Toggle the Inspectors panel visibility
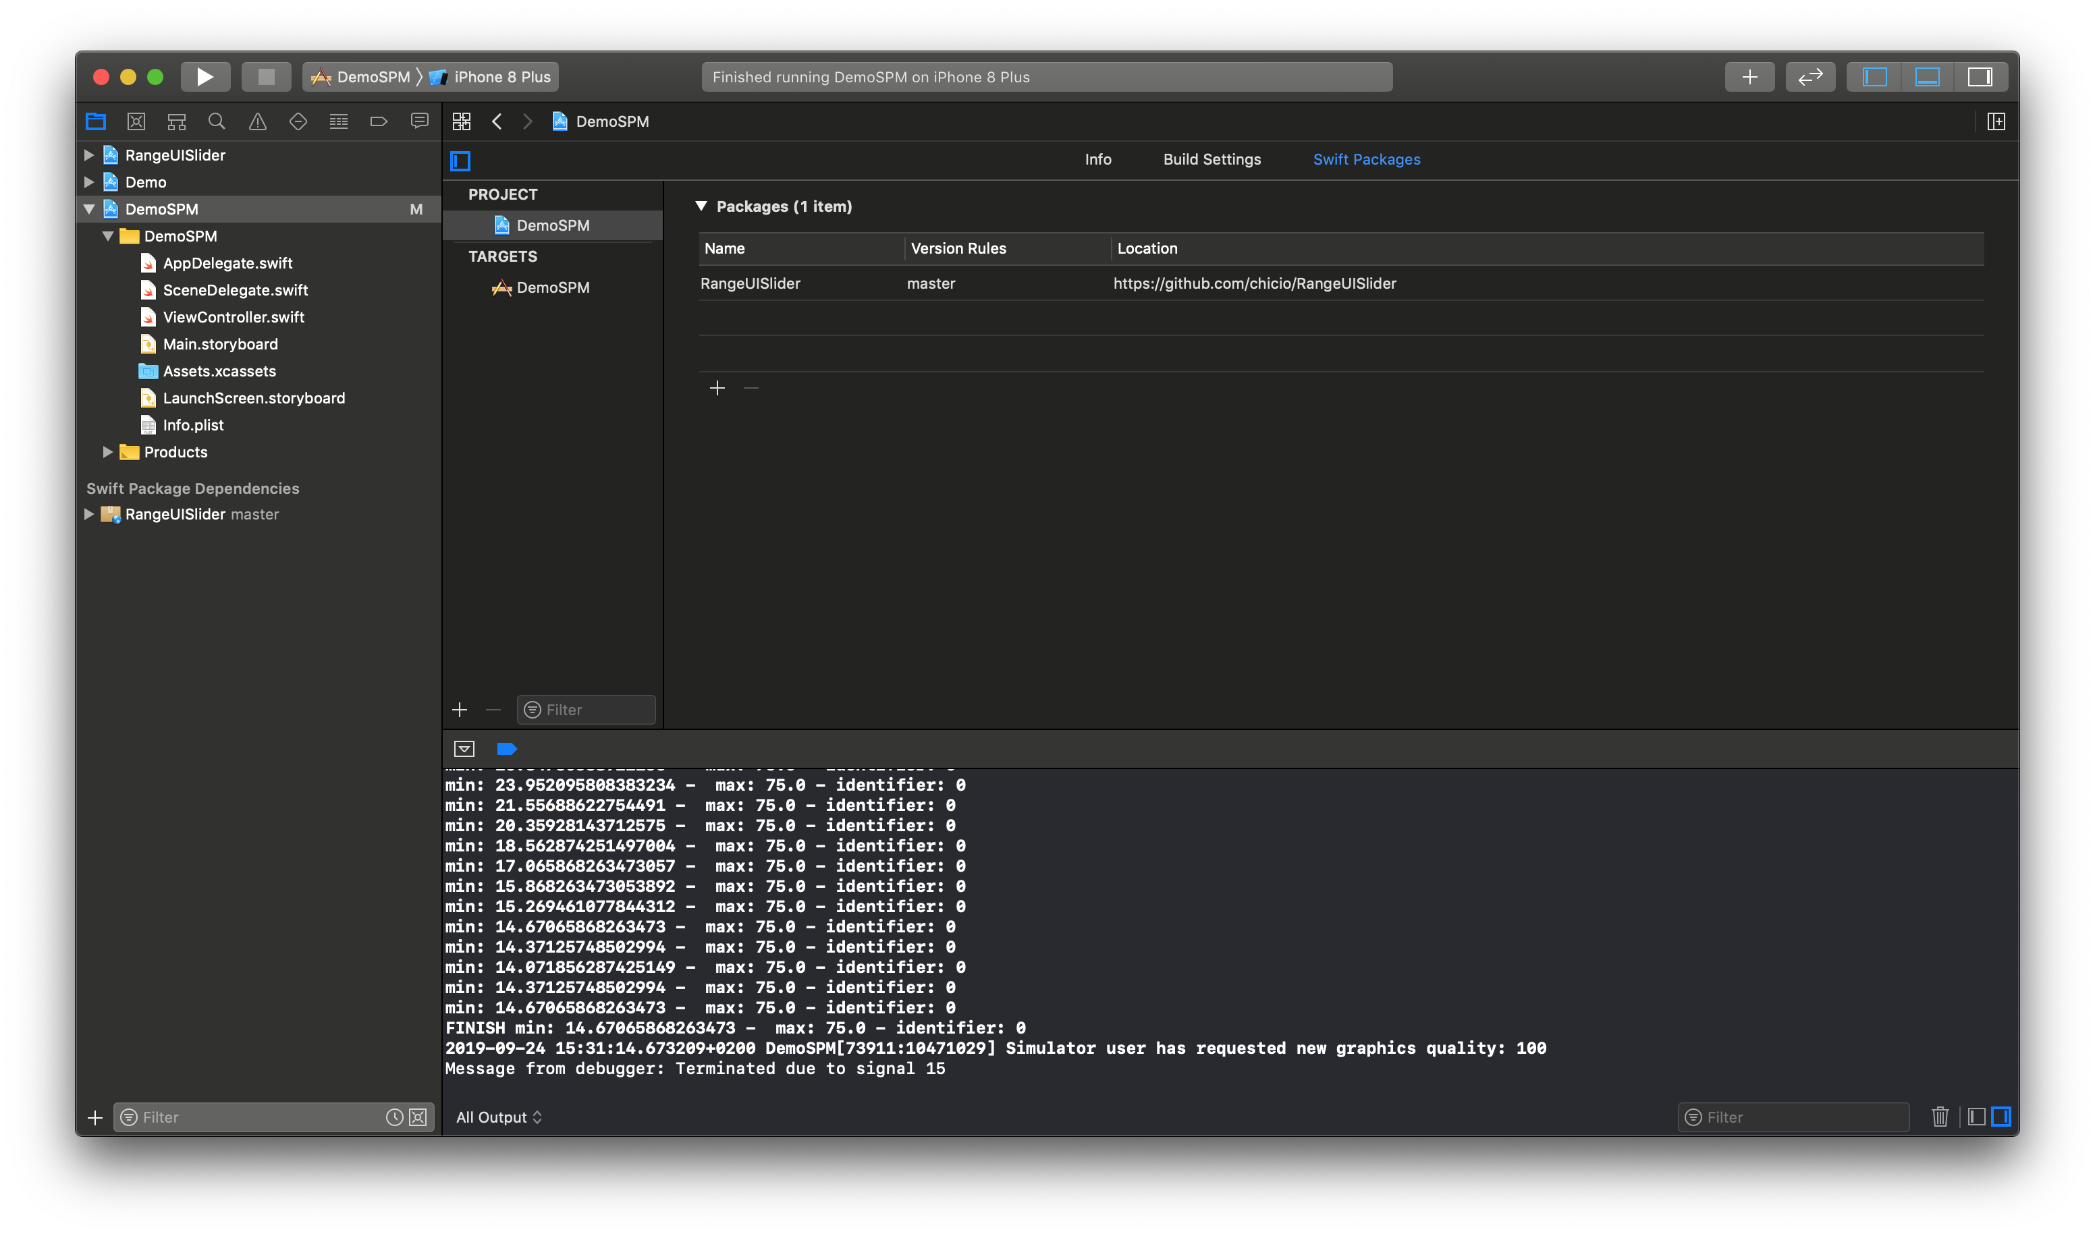 1980,77
